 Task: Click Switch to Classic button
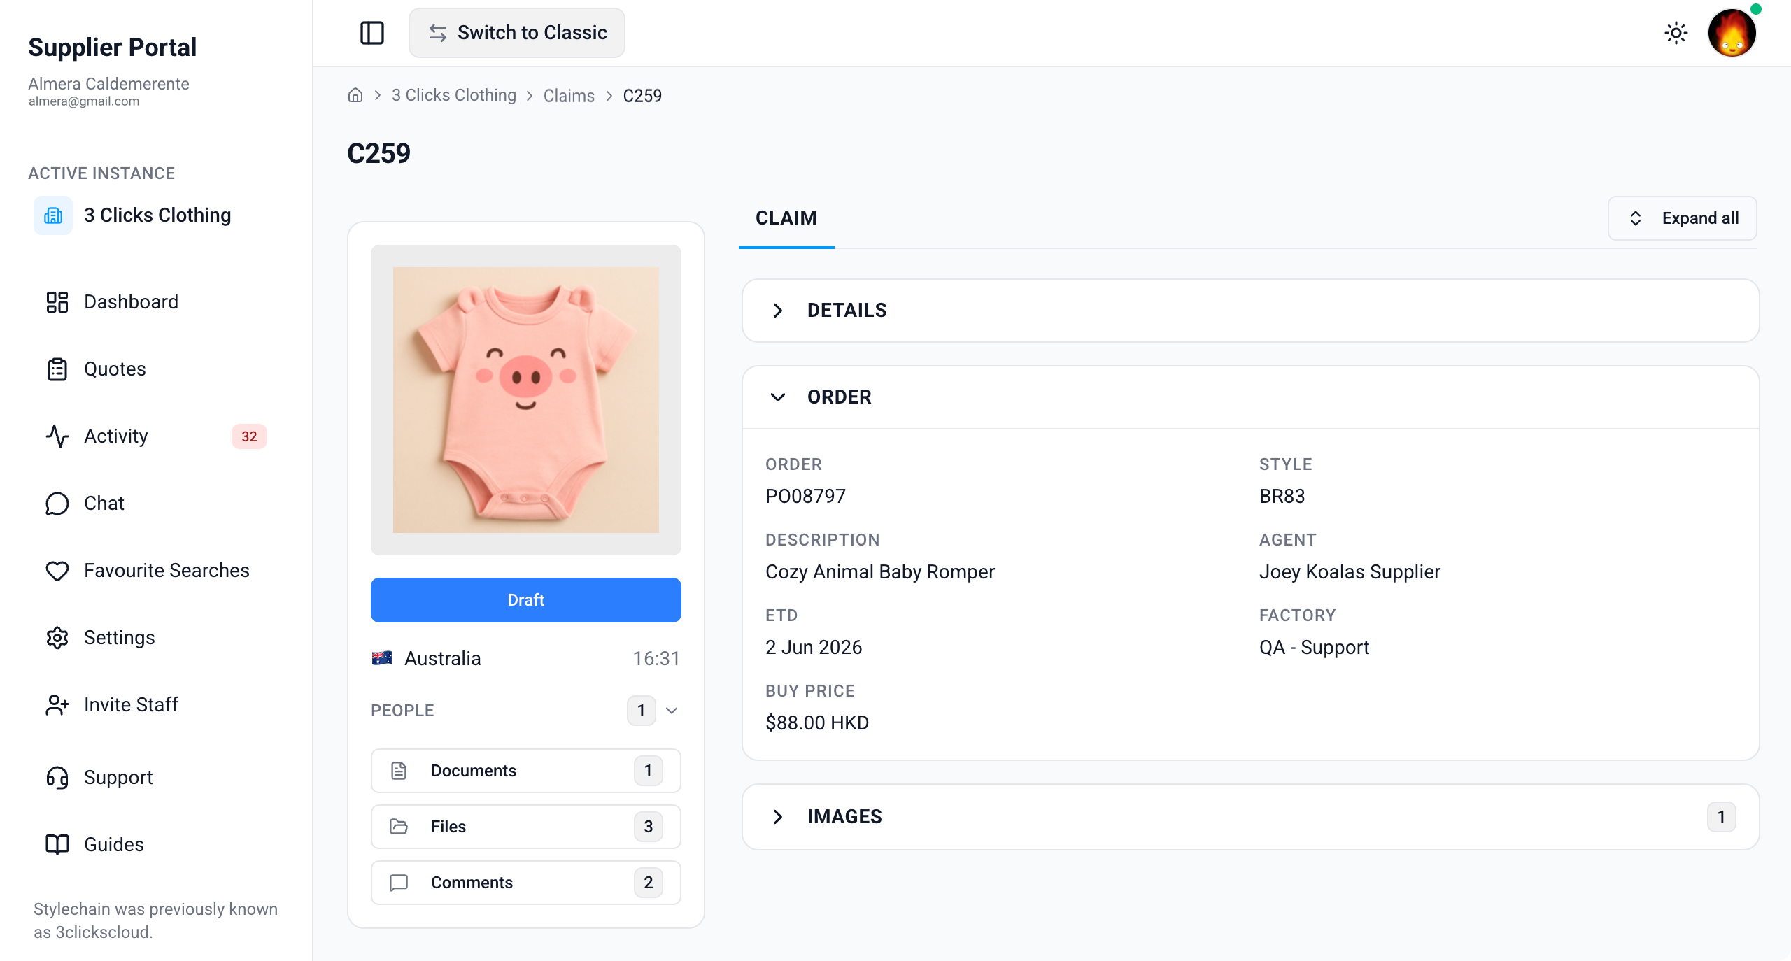click(x=517, y=33)
